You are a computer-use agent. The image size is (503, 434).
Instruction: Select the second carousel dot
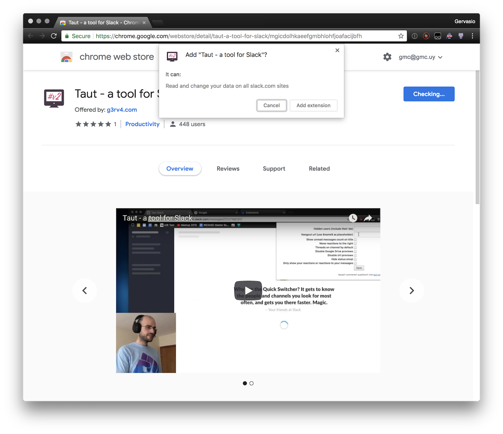coord(251,383)
